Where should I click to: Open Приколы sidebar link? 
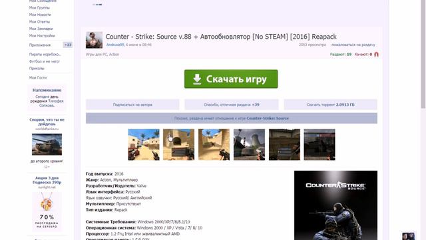pos(37,68)
